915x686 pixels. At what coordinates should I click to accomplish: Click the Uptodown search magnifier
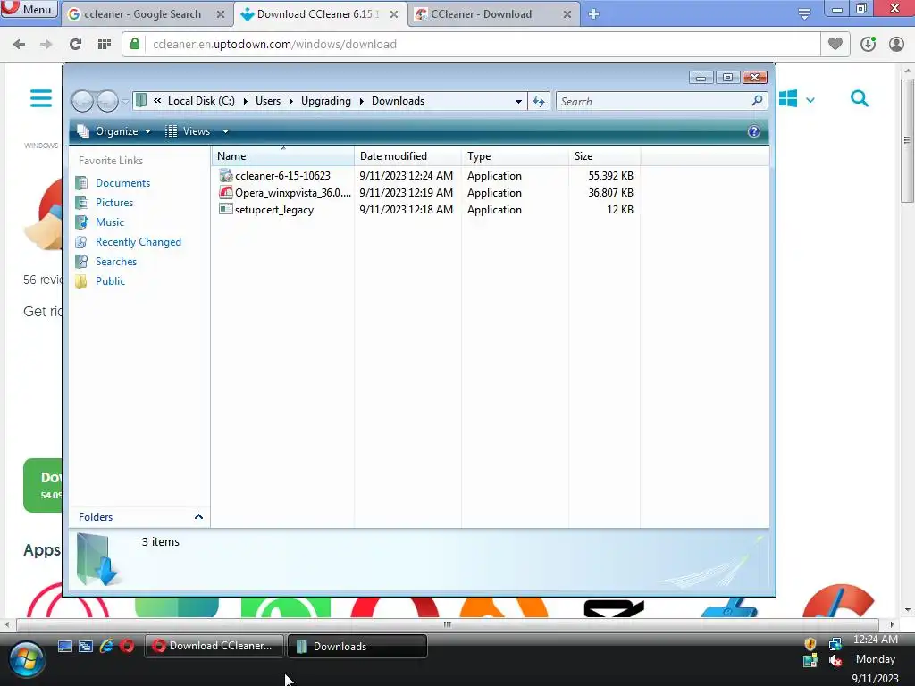[x=859, y=98]
